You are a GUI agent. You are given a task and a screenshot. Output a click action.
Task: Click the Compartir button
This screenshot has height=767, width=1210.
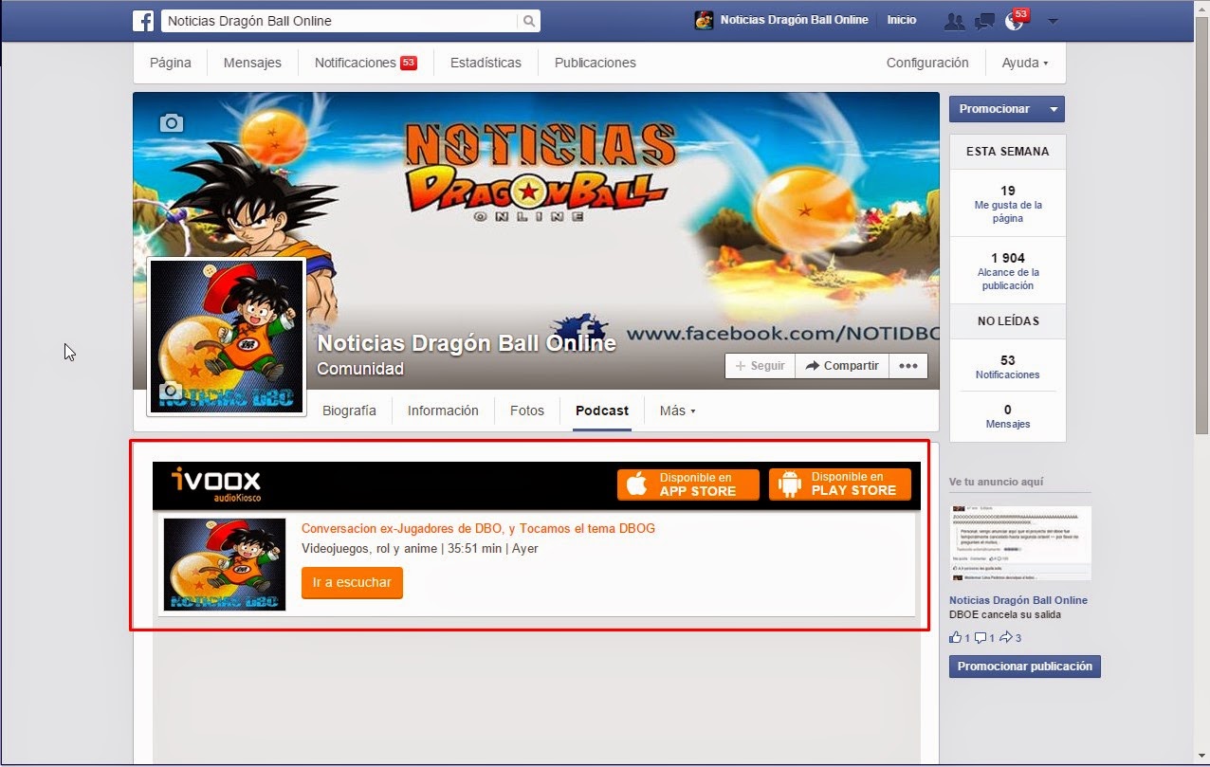point(842,366)
